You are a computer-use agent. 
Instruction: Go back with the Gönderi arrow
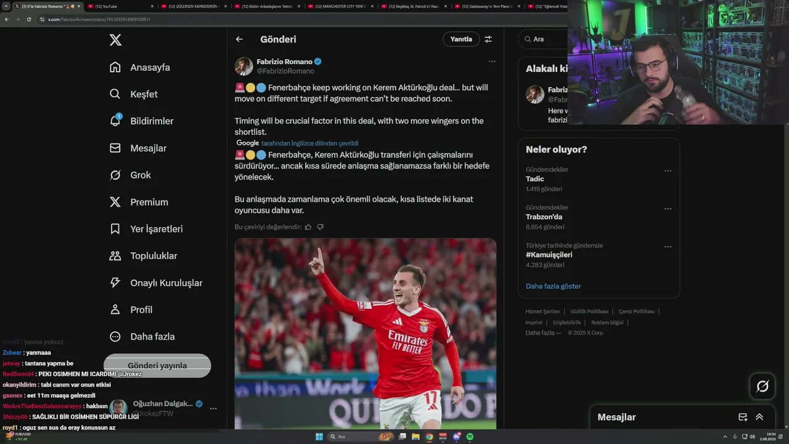click(239, 39)
